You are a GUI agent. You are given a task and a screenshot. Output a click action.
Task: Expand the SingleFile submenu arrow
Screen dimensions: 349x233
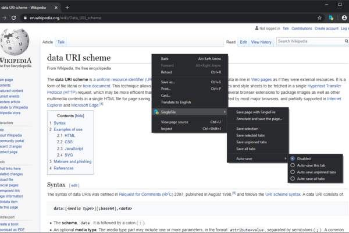[225, 112]
